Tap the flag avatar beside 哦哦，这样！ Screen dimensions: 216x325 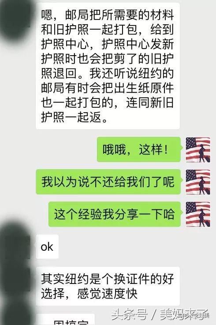198,150
